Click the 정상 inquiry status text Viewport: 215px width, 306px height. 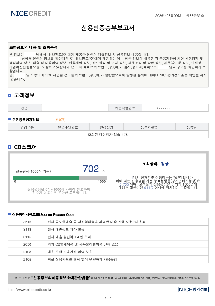click(165, 164)
